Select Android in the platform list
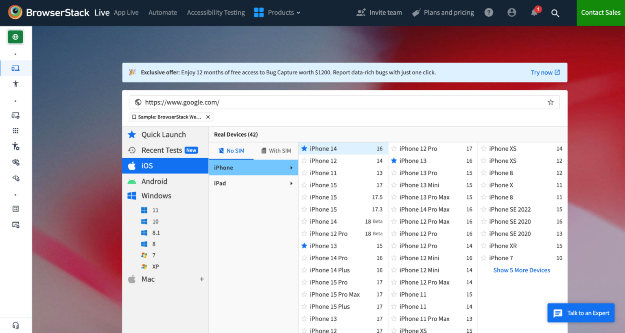The height and width of the screenshot is (333, 625). [x=154, y=181]
